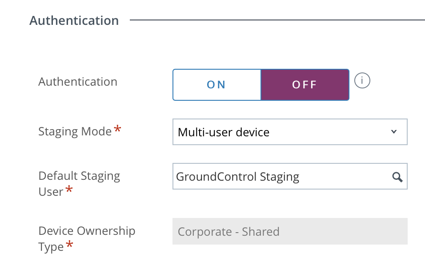Click the Corporate - Shared greyed-out text
Image resolution: width=425 pixels, height=269 pixels.
coord(229,232)
